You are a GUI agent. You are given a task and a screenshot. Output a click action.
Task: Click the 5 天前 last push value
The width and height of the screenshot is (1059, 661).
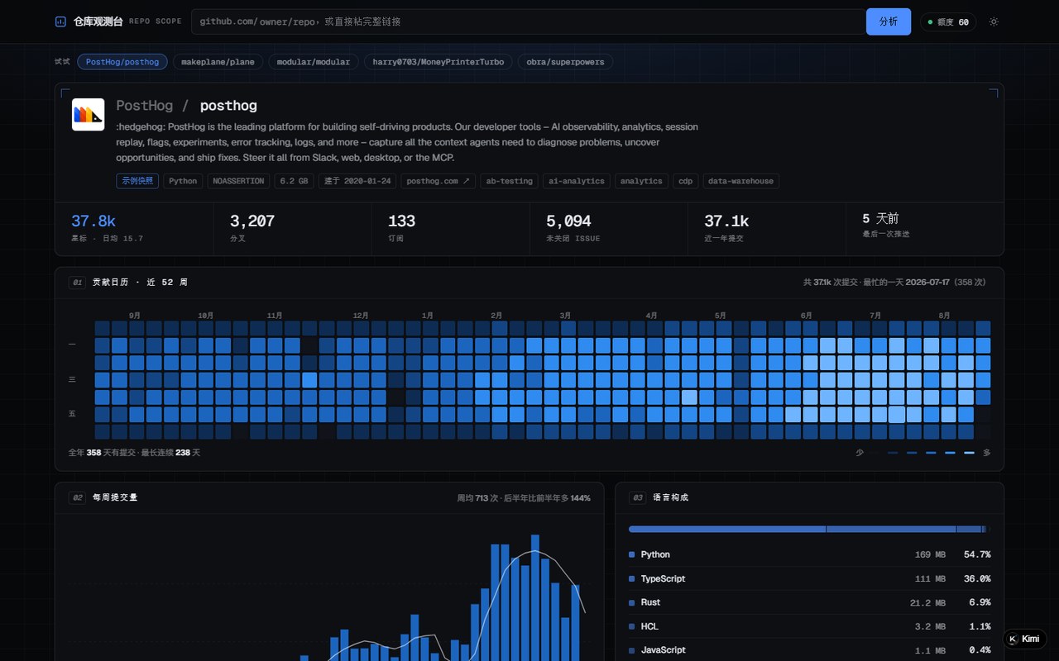tap(880, 218)
